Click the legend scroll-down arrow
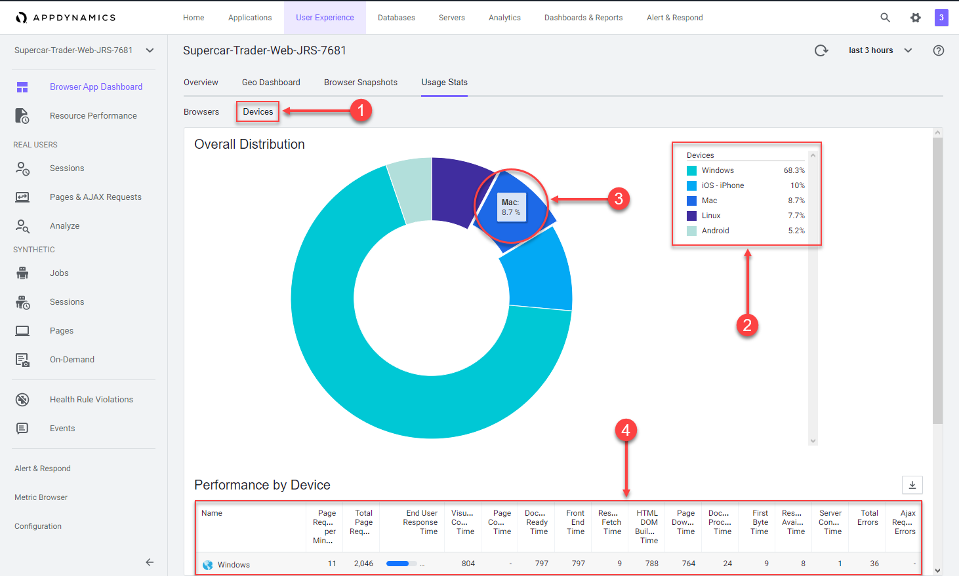The width and height of the screenshot is (959, 576). pyautogui.click(x=813, y=441)
